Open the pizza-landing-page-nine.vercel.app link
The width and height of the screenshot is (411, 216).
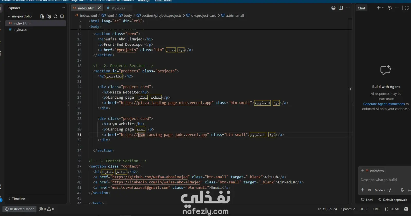pyautogui.click(x=166, y=103)
